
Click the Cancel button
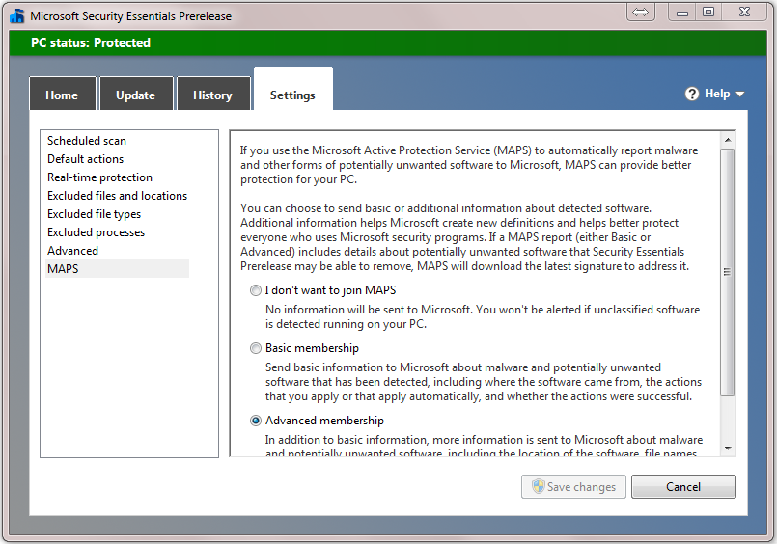pyautogui.click(x=683, y=486)
